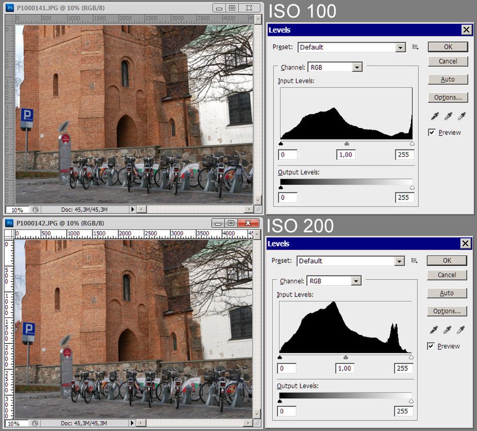Image resolution: width=477 pixels, height=431 pixels.
Task: Click gray point eyedropper in ISO 200 Levels
Action: [x=447, y=329]
